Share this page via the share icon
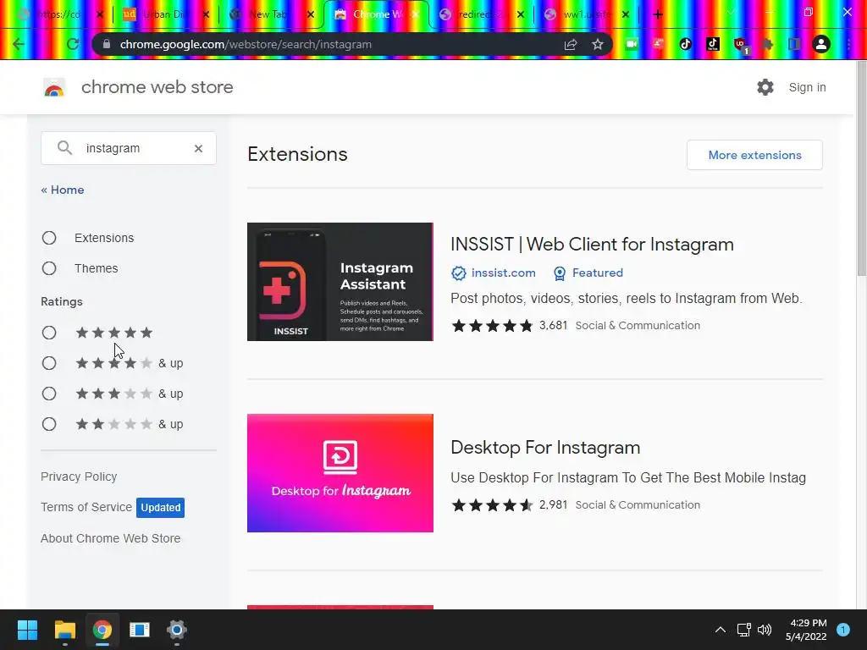Screen dimensions: 867x650 [571, 44]
